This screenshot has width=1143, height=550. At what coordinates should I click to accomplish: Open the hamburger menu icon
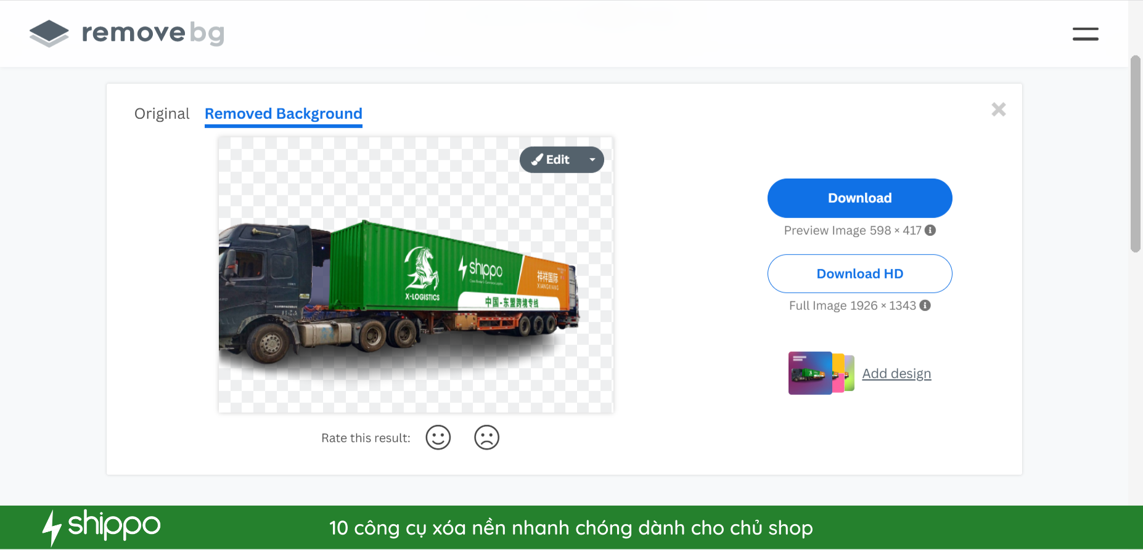coord(1085,34)
